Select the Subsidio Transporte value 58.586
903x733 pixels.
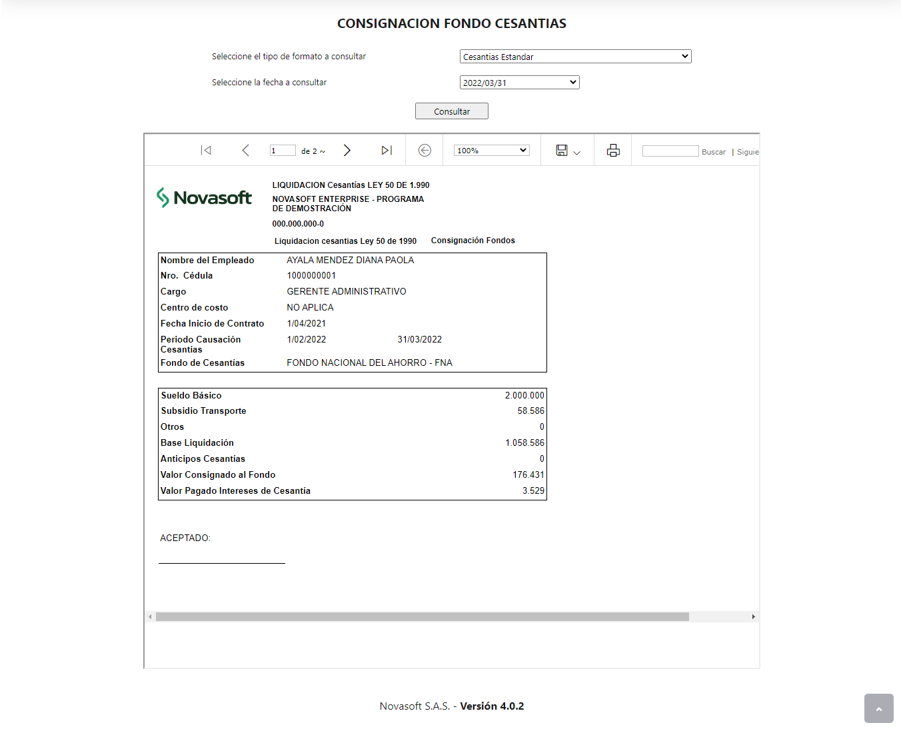(x=531, y=410)
